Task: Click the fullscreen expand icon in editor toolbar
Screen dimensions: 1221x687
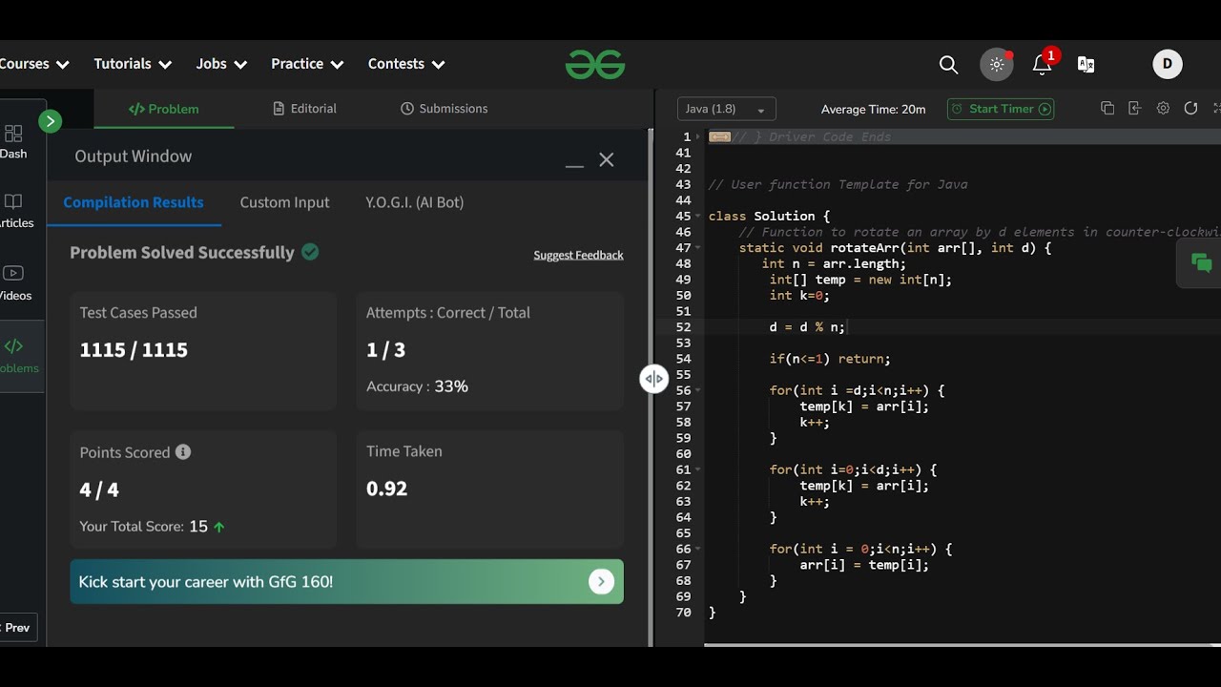Action: (1216, 108)
